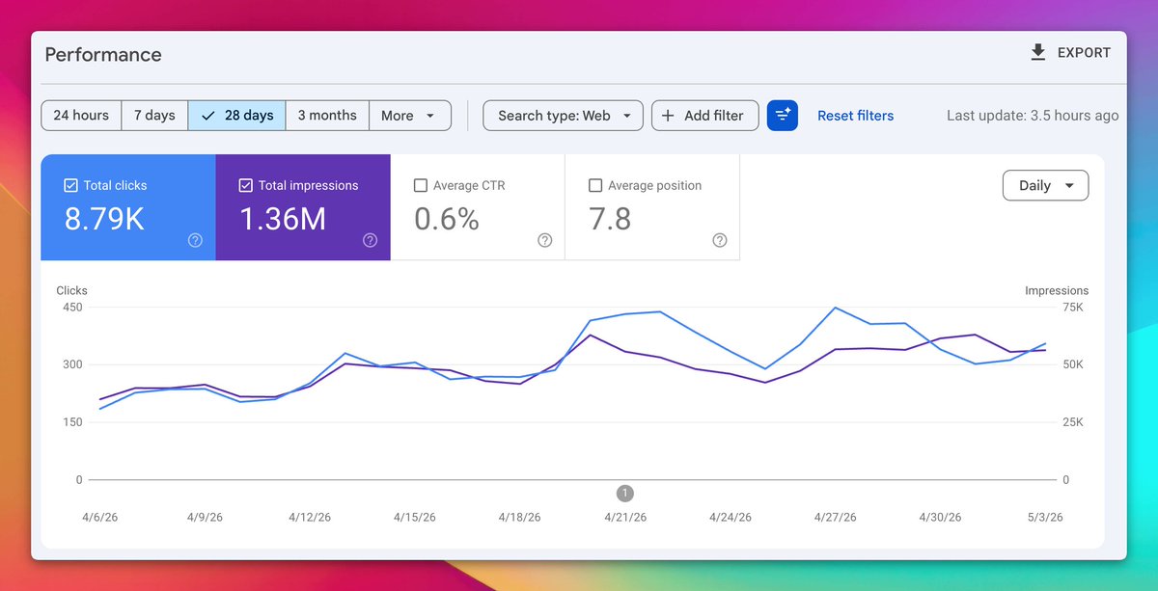Image resolution: width=1158 pixels, height=591 pixels.
Task: Enable the Average position checkbox
Action: pos(595,185)
